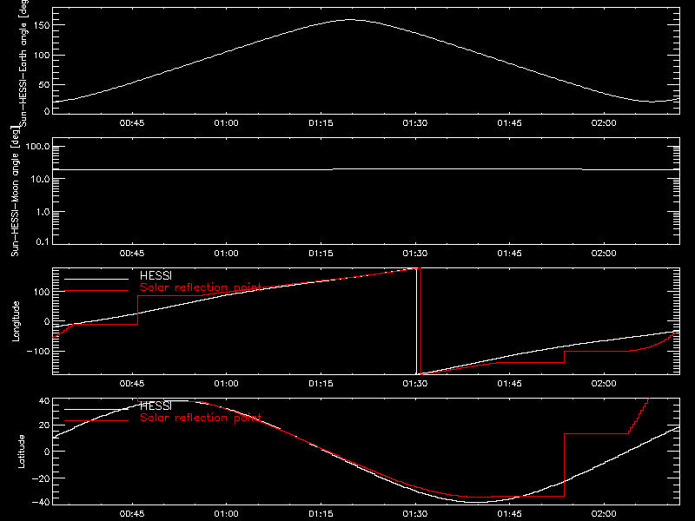This screenshot has width=695, height=521.
Task: Select the 0.1 tick on Moon angle plot
Action: coord(43,242)
